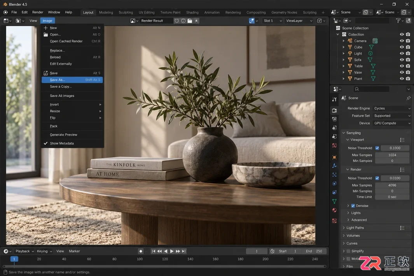Switch to the Shading workspace tab
The image size is (414, 276).
[192, 12]
